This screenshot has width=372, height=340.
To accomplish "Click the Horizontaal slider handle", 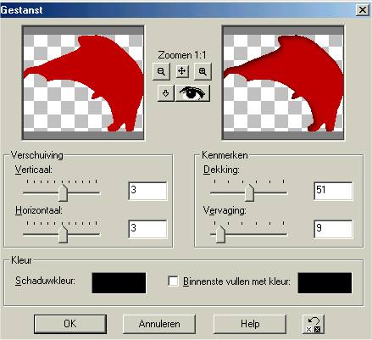I will [x=63, y=234].
